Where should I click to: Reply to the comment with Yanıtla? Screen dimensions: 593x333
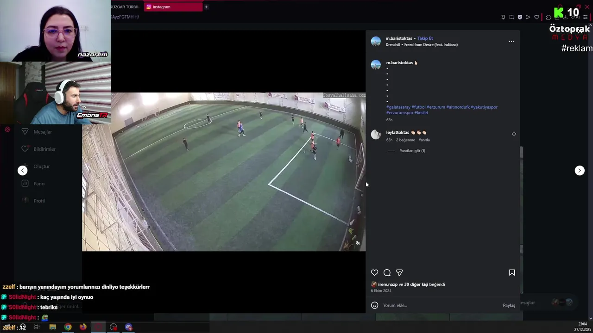(x=424, y=140)
